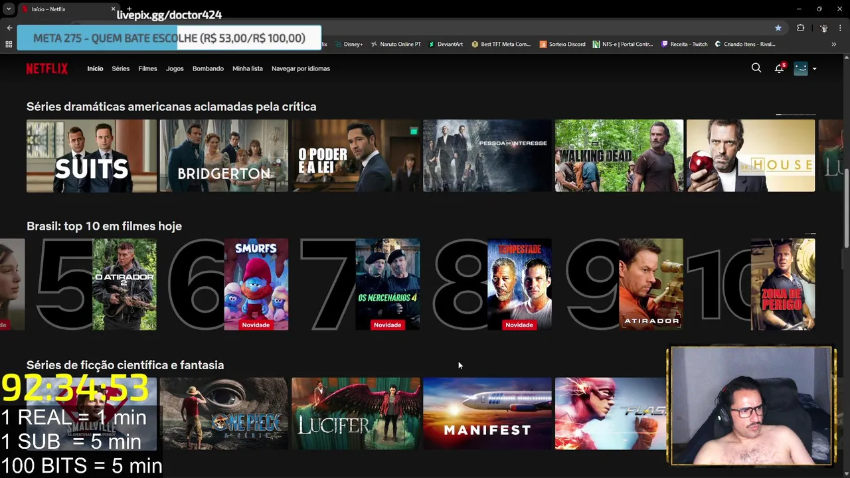Show hidden bookmarks via double chevron

834,44
